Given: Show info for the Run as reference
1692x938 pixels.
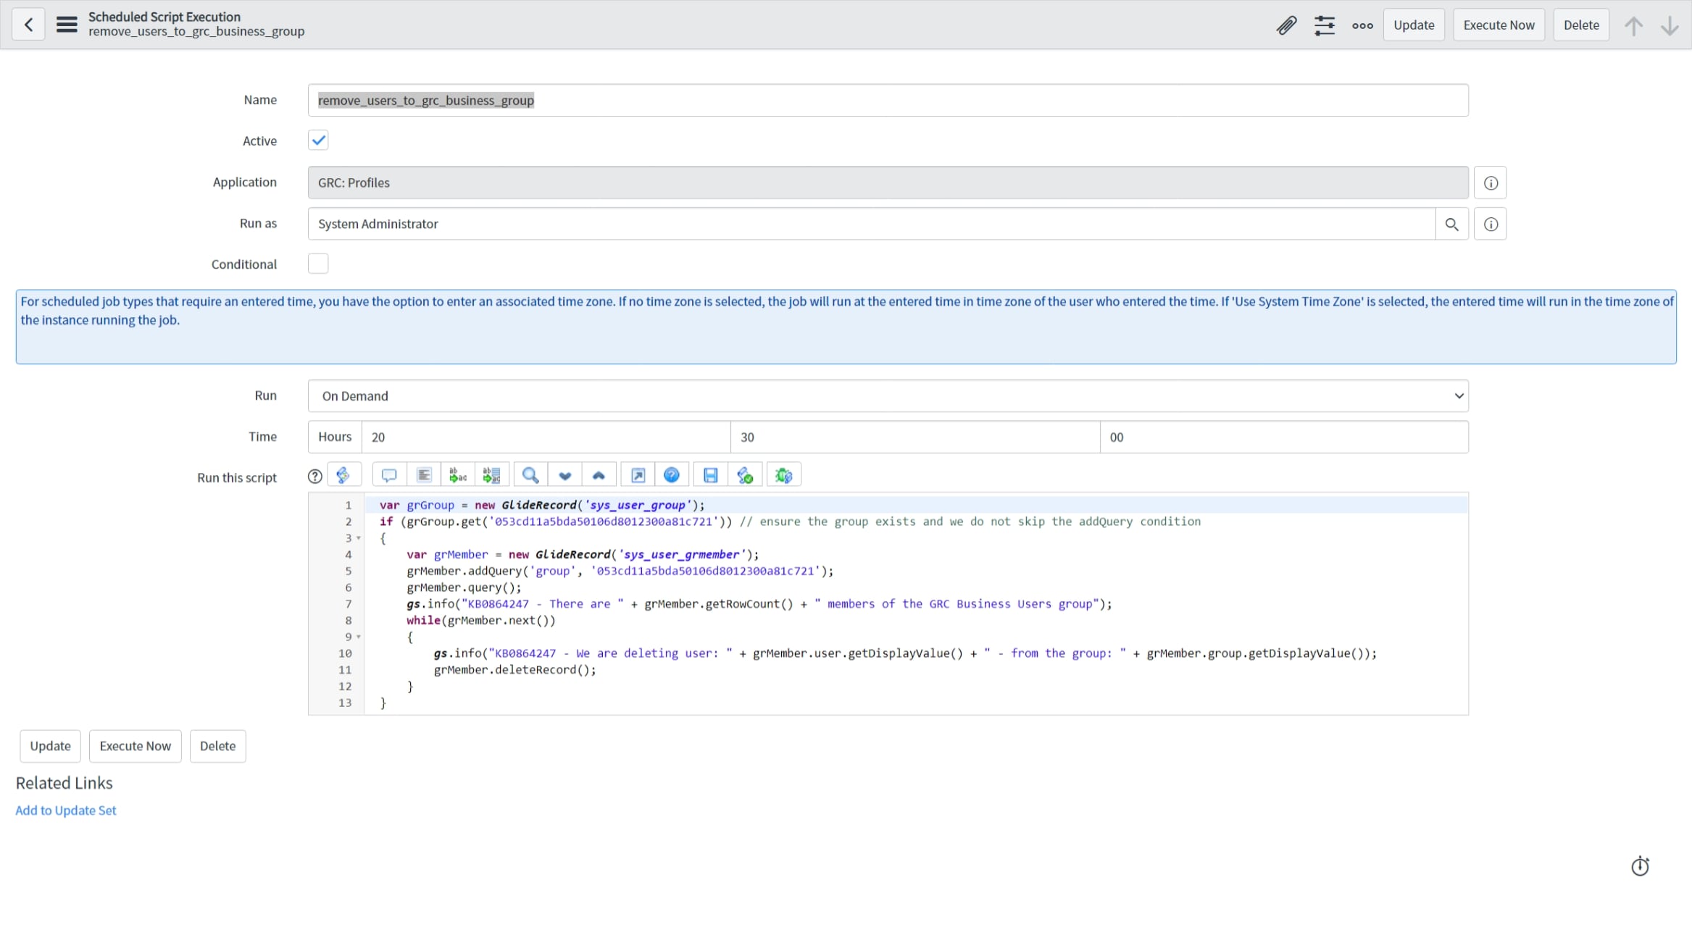Looking at the screenshot, I should coord(1491,224).
